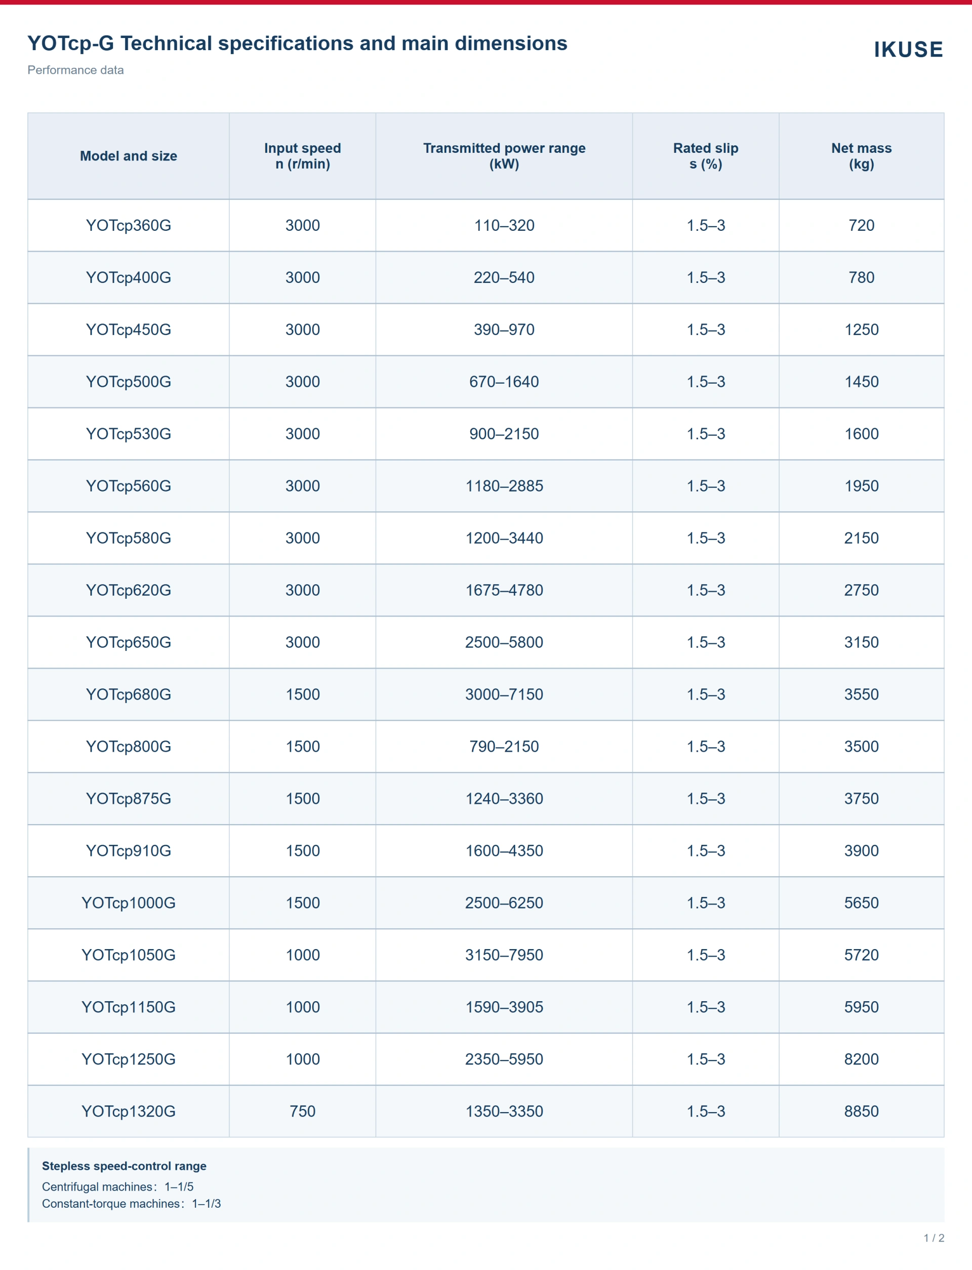The width and height of the screenshot is (972, 1270).
Task: Select the YOTcp680G model cell
Action: (129, 694)
